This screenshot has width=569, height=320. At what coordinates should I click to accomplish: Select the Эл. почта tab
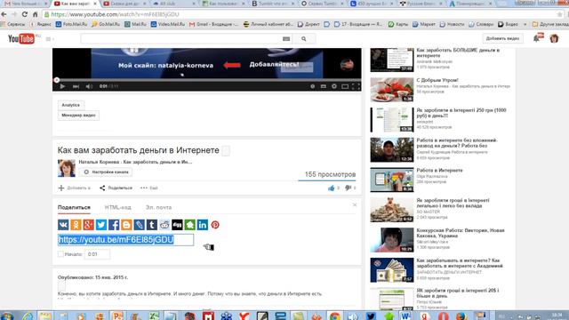click(x=158, y=207)
